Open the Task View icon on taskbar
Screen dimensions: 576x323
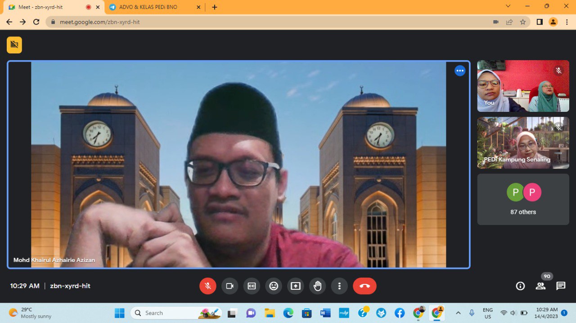click(x=232, y=313)
